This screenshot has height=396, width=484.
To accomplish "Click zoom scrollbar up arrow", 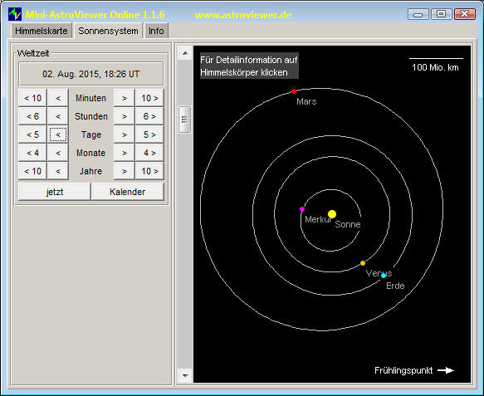I will coord(185,53).
